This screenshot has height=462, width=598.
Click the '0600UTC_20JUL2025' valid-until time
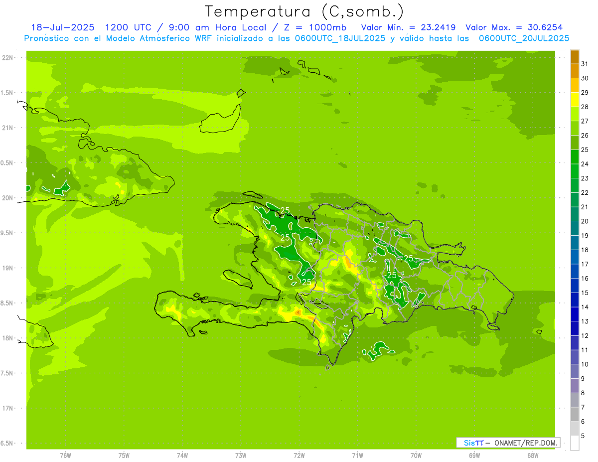pos(524,38)
